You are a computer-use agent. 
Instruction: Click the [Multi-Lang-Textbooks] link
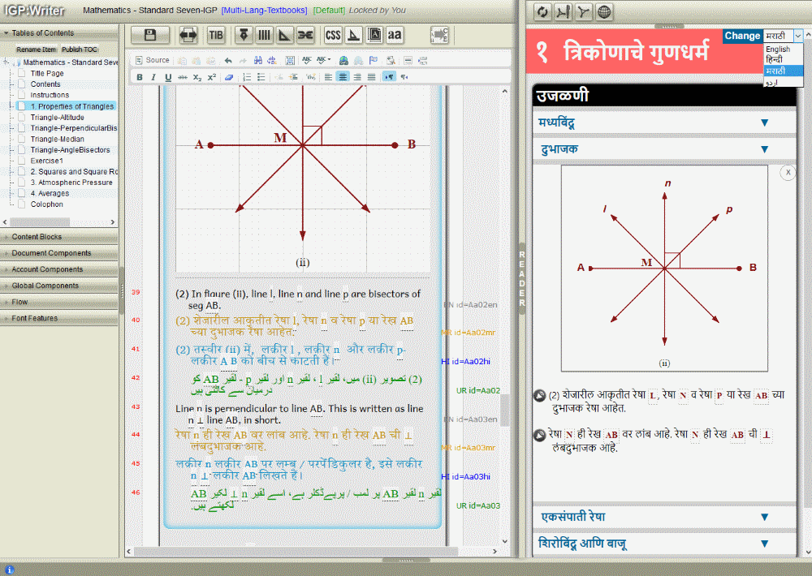pos(264,11)
